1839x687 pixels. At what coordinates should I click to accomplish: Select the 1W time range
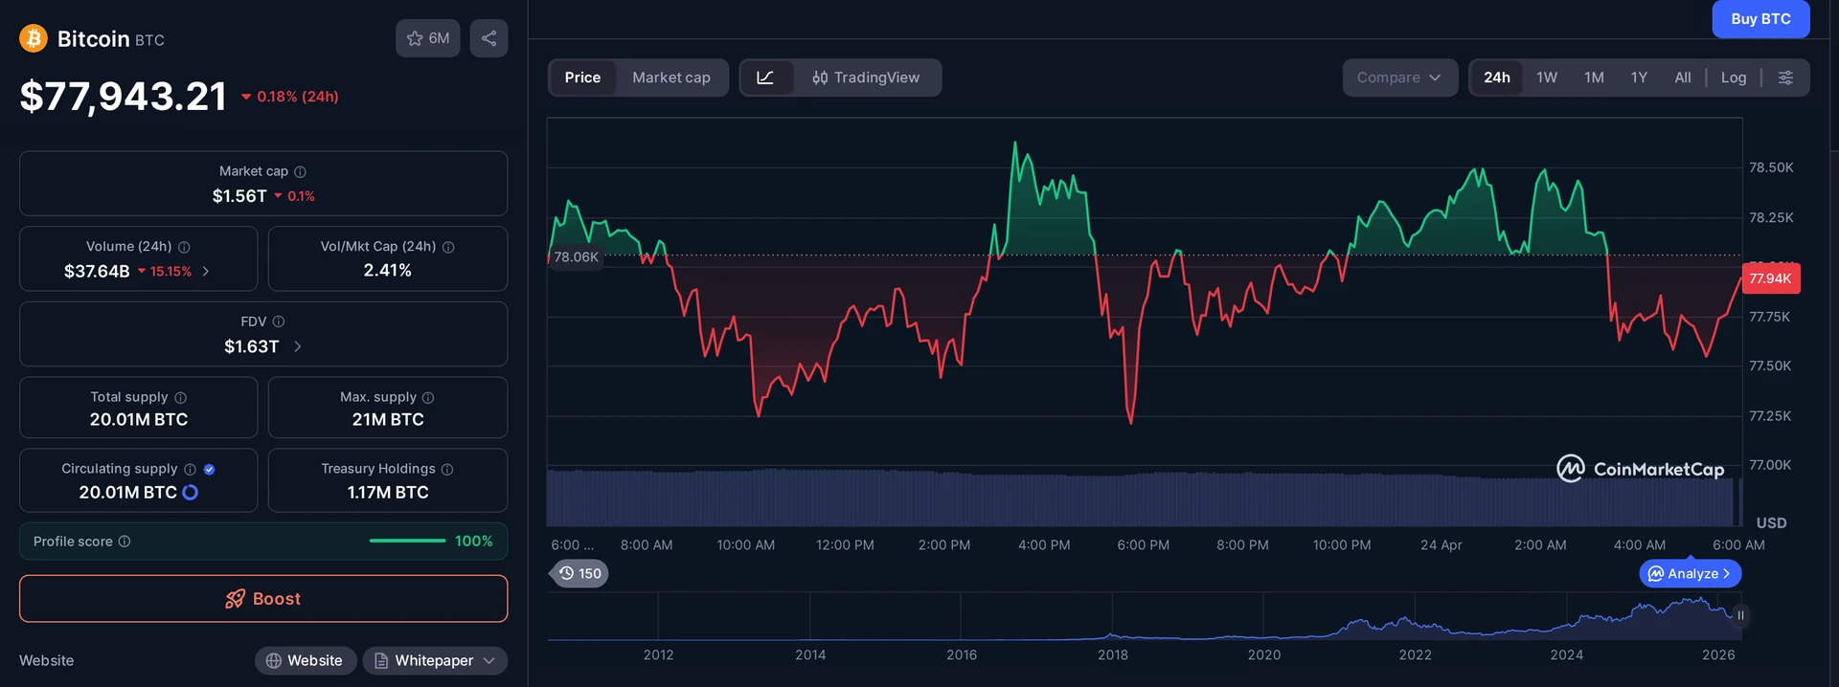[1547, 78]
